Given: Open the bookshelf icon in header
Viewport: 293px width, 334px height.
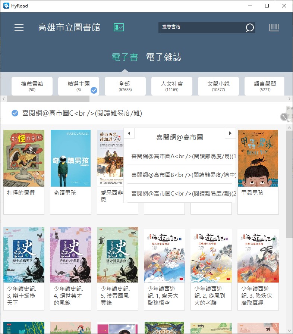Looking at the screenshot, I should coord(274,28).
